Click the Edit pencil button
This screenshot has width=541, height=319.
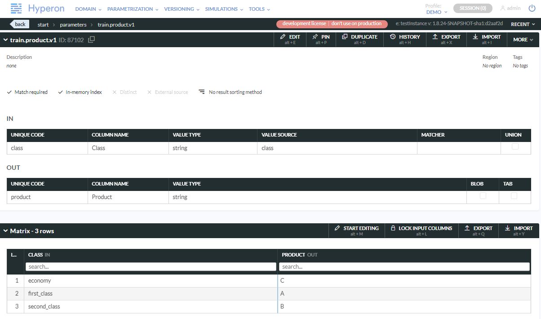290,40
